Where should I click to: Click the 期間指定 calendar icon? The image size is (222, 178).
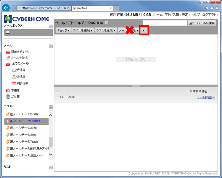(x=14, y=83)
